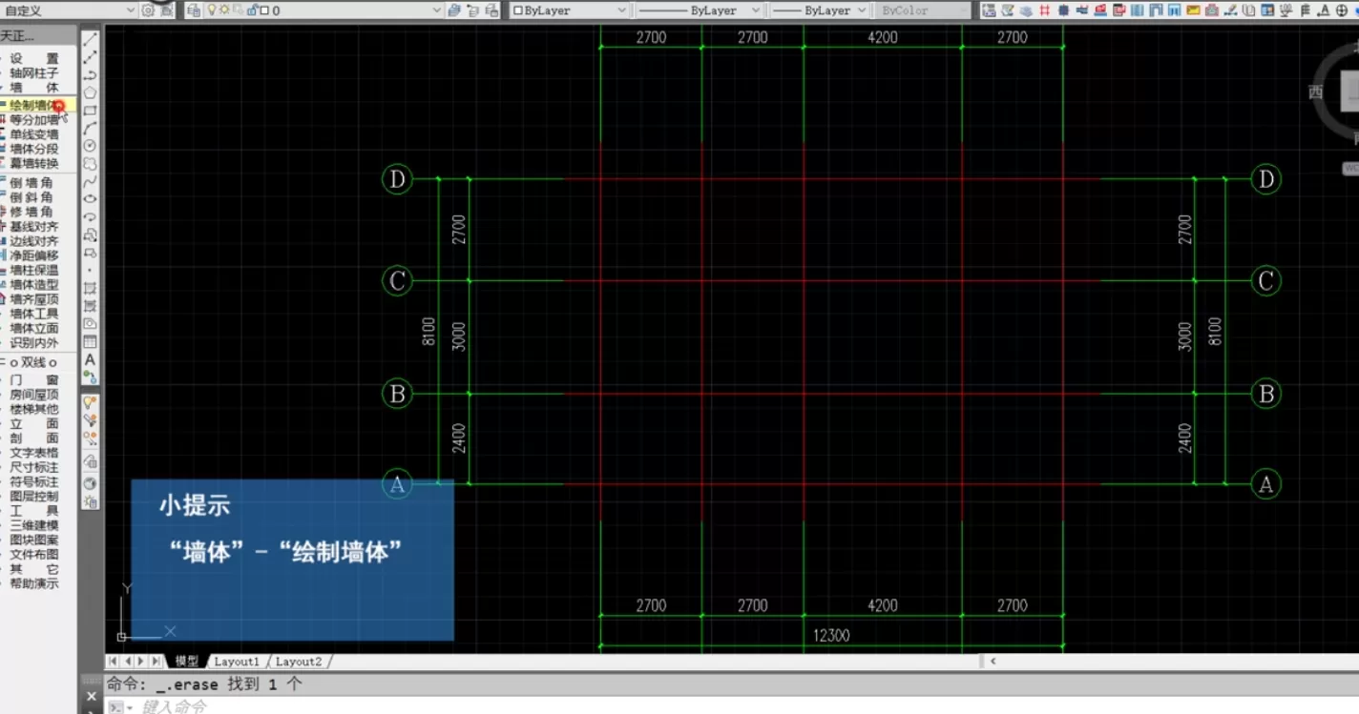
Task: Click the Make Object's Layer Current icon
Action: 452,10
